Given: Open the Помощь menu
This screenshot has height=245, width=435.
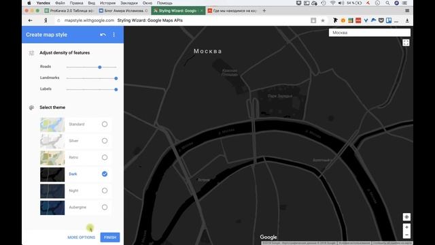Looking at the screenshot, I should [164, 3].
